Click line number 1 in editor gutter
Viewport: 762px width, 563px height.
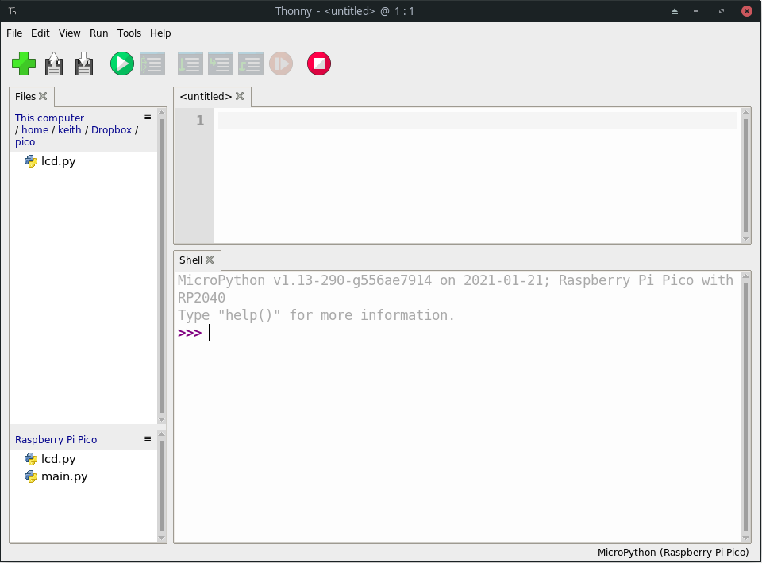200,121
